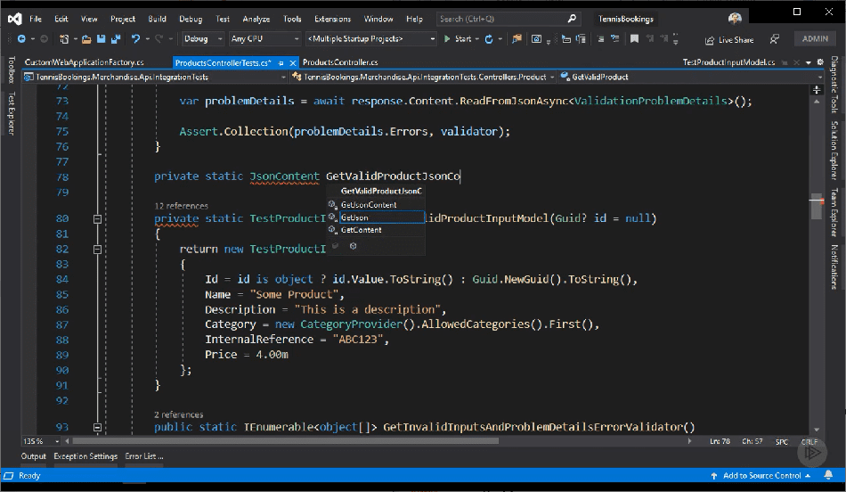Open the File menu

click(36, 19)
